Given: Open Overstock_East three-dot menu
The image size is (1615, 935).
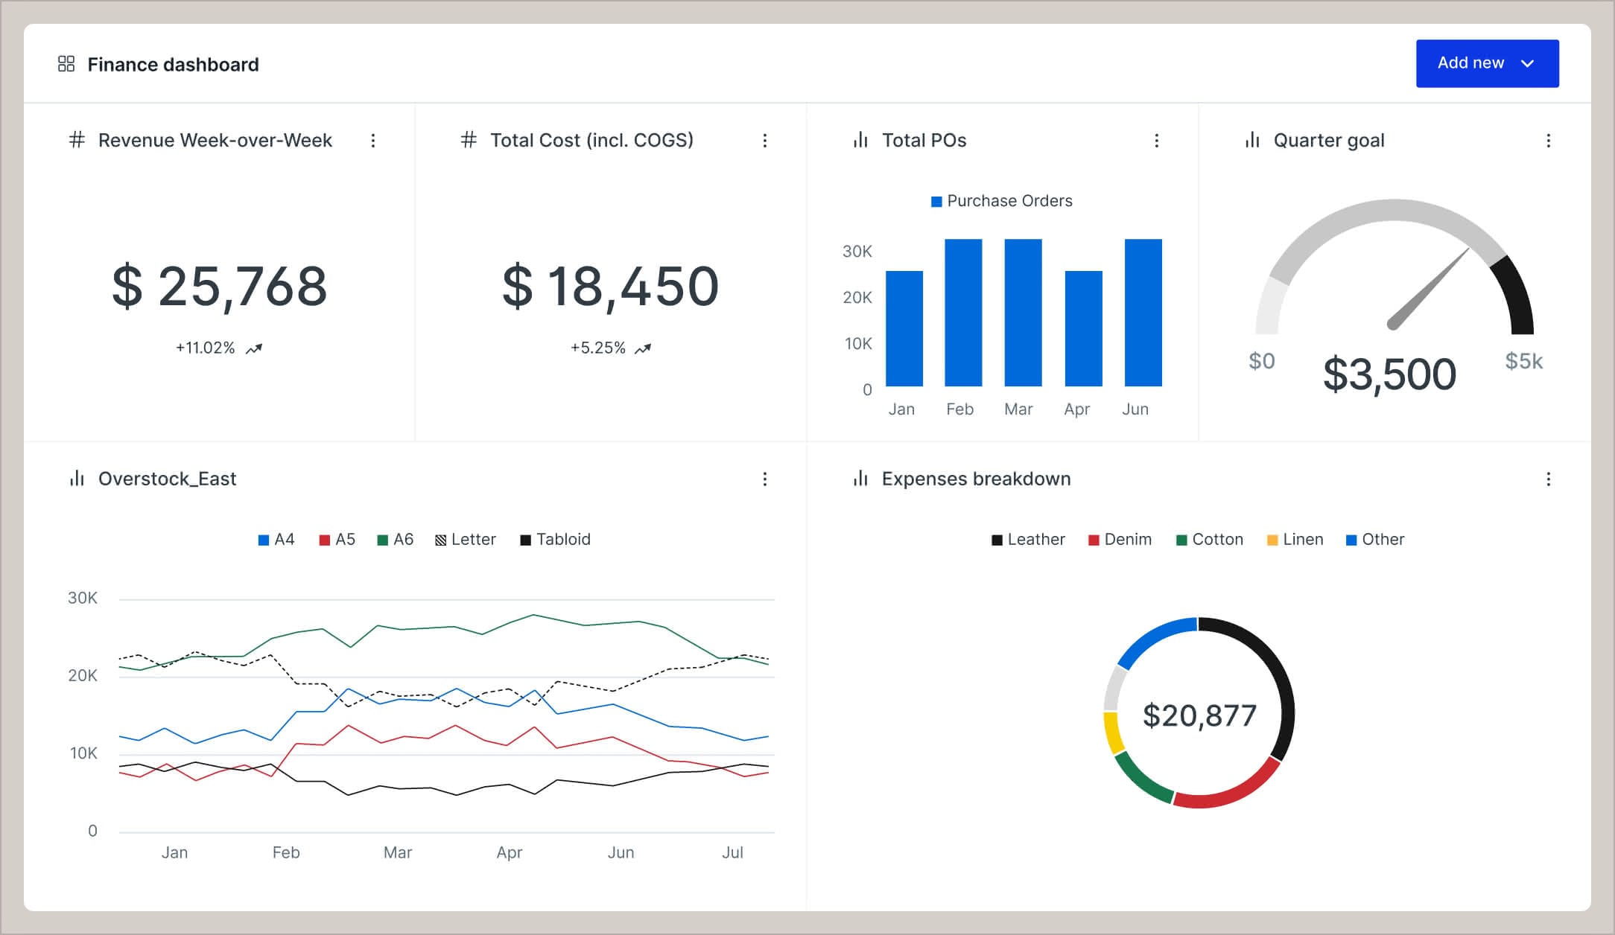Looking at the screenshot, I should (764, 479).
